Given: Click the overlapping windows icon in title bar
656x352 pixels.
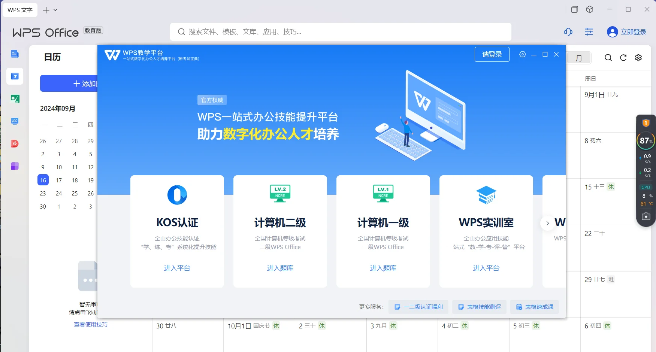Looking at the screenshot, I should tap(574, 9).
